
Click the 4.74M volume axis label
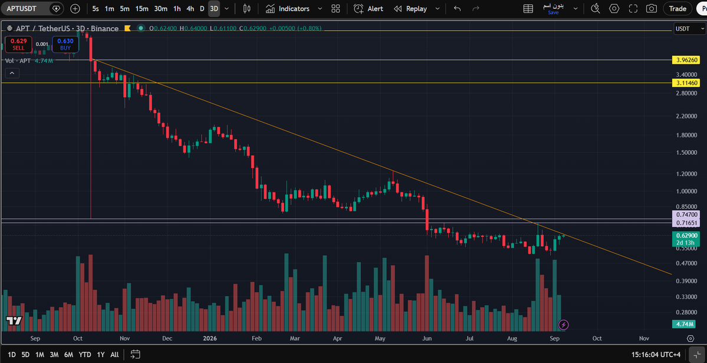pos(685,324)
